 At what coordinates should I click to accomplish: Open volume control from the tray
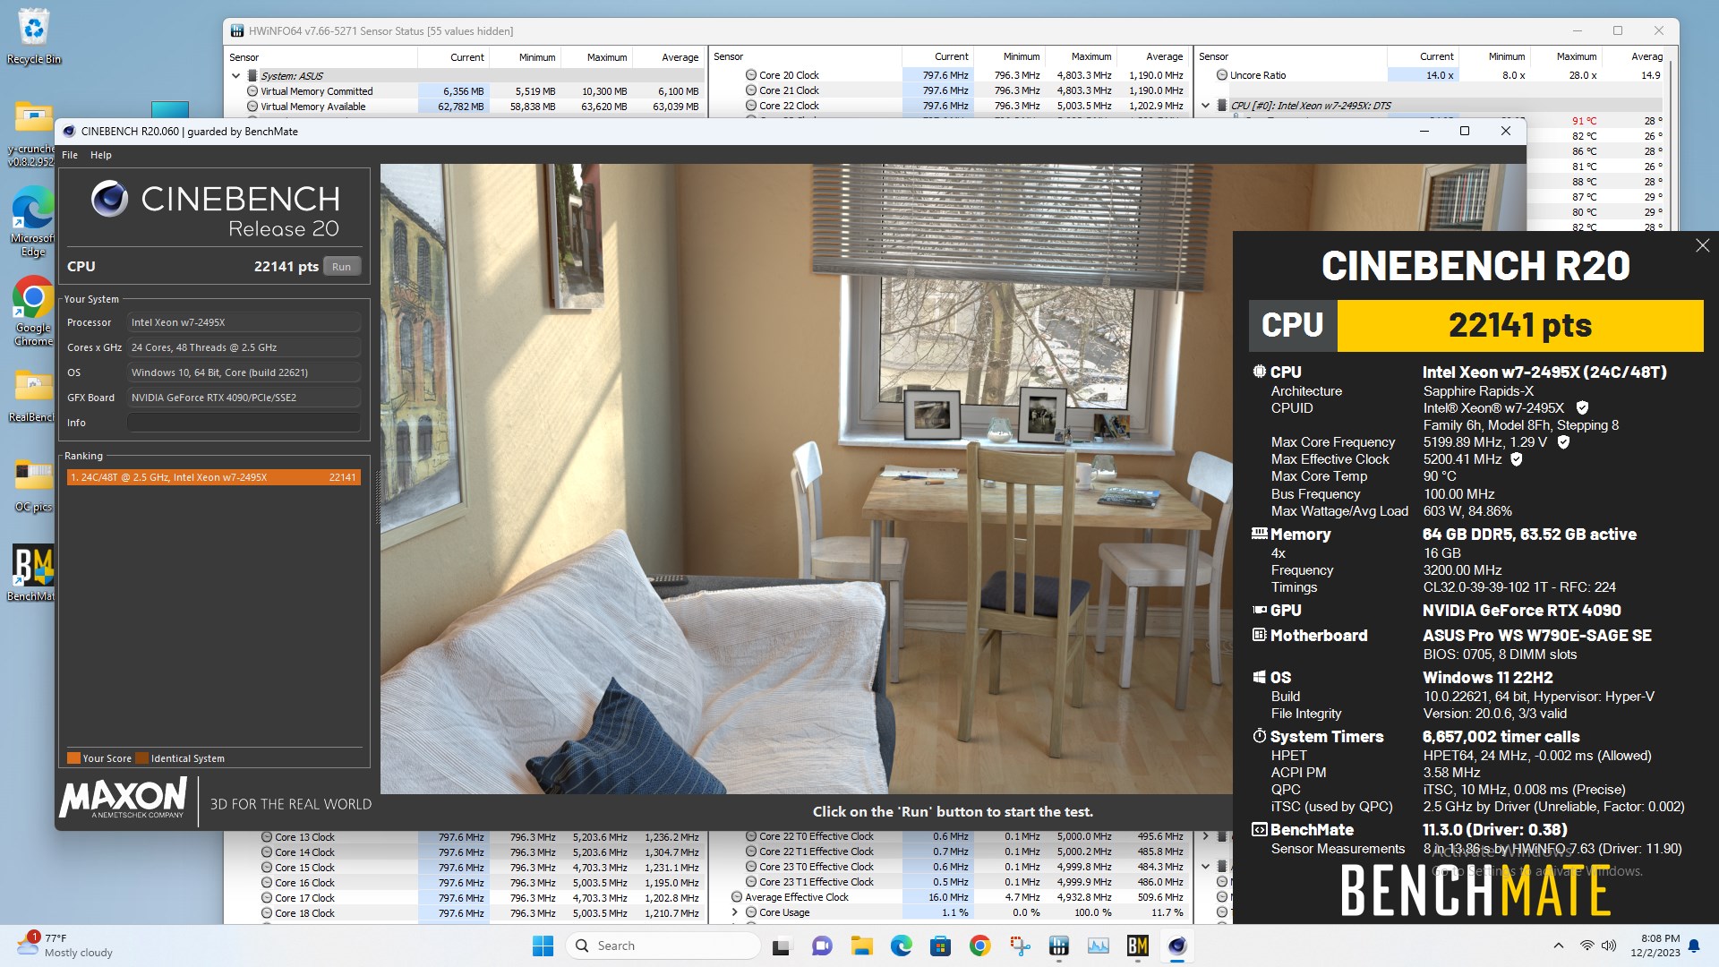(1609, 946)
